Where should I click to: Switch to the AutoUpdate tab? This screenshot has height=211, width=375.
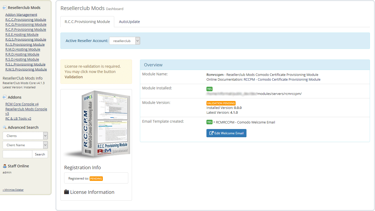129,22
